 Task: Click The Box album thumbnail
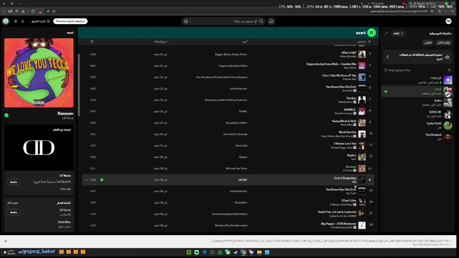tap(362, 100)
